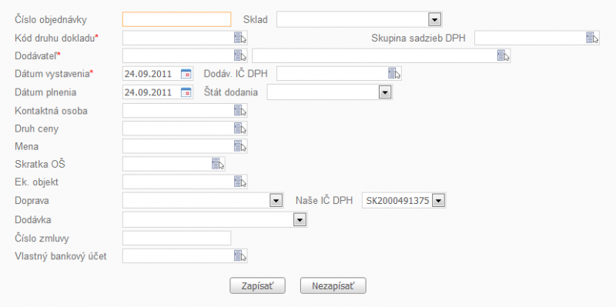This screenshot has height=307, width=616.
Task: Open lookup icon for Skratka OŠ
Action: [x=218, y=164]
